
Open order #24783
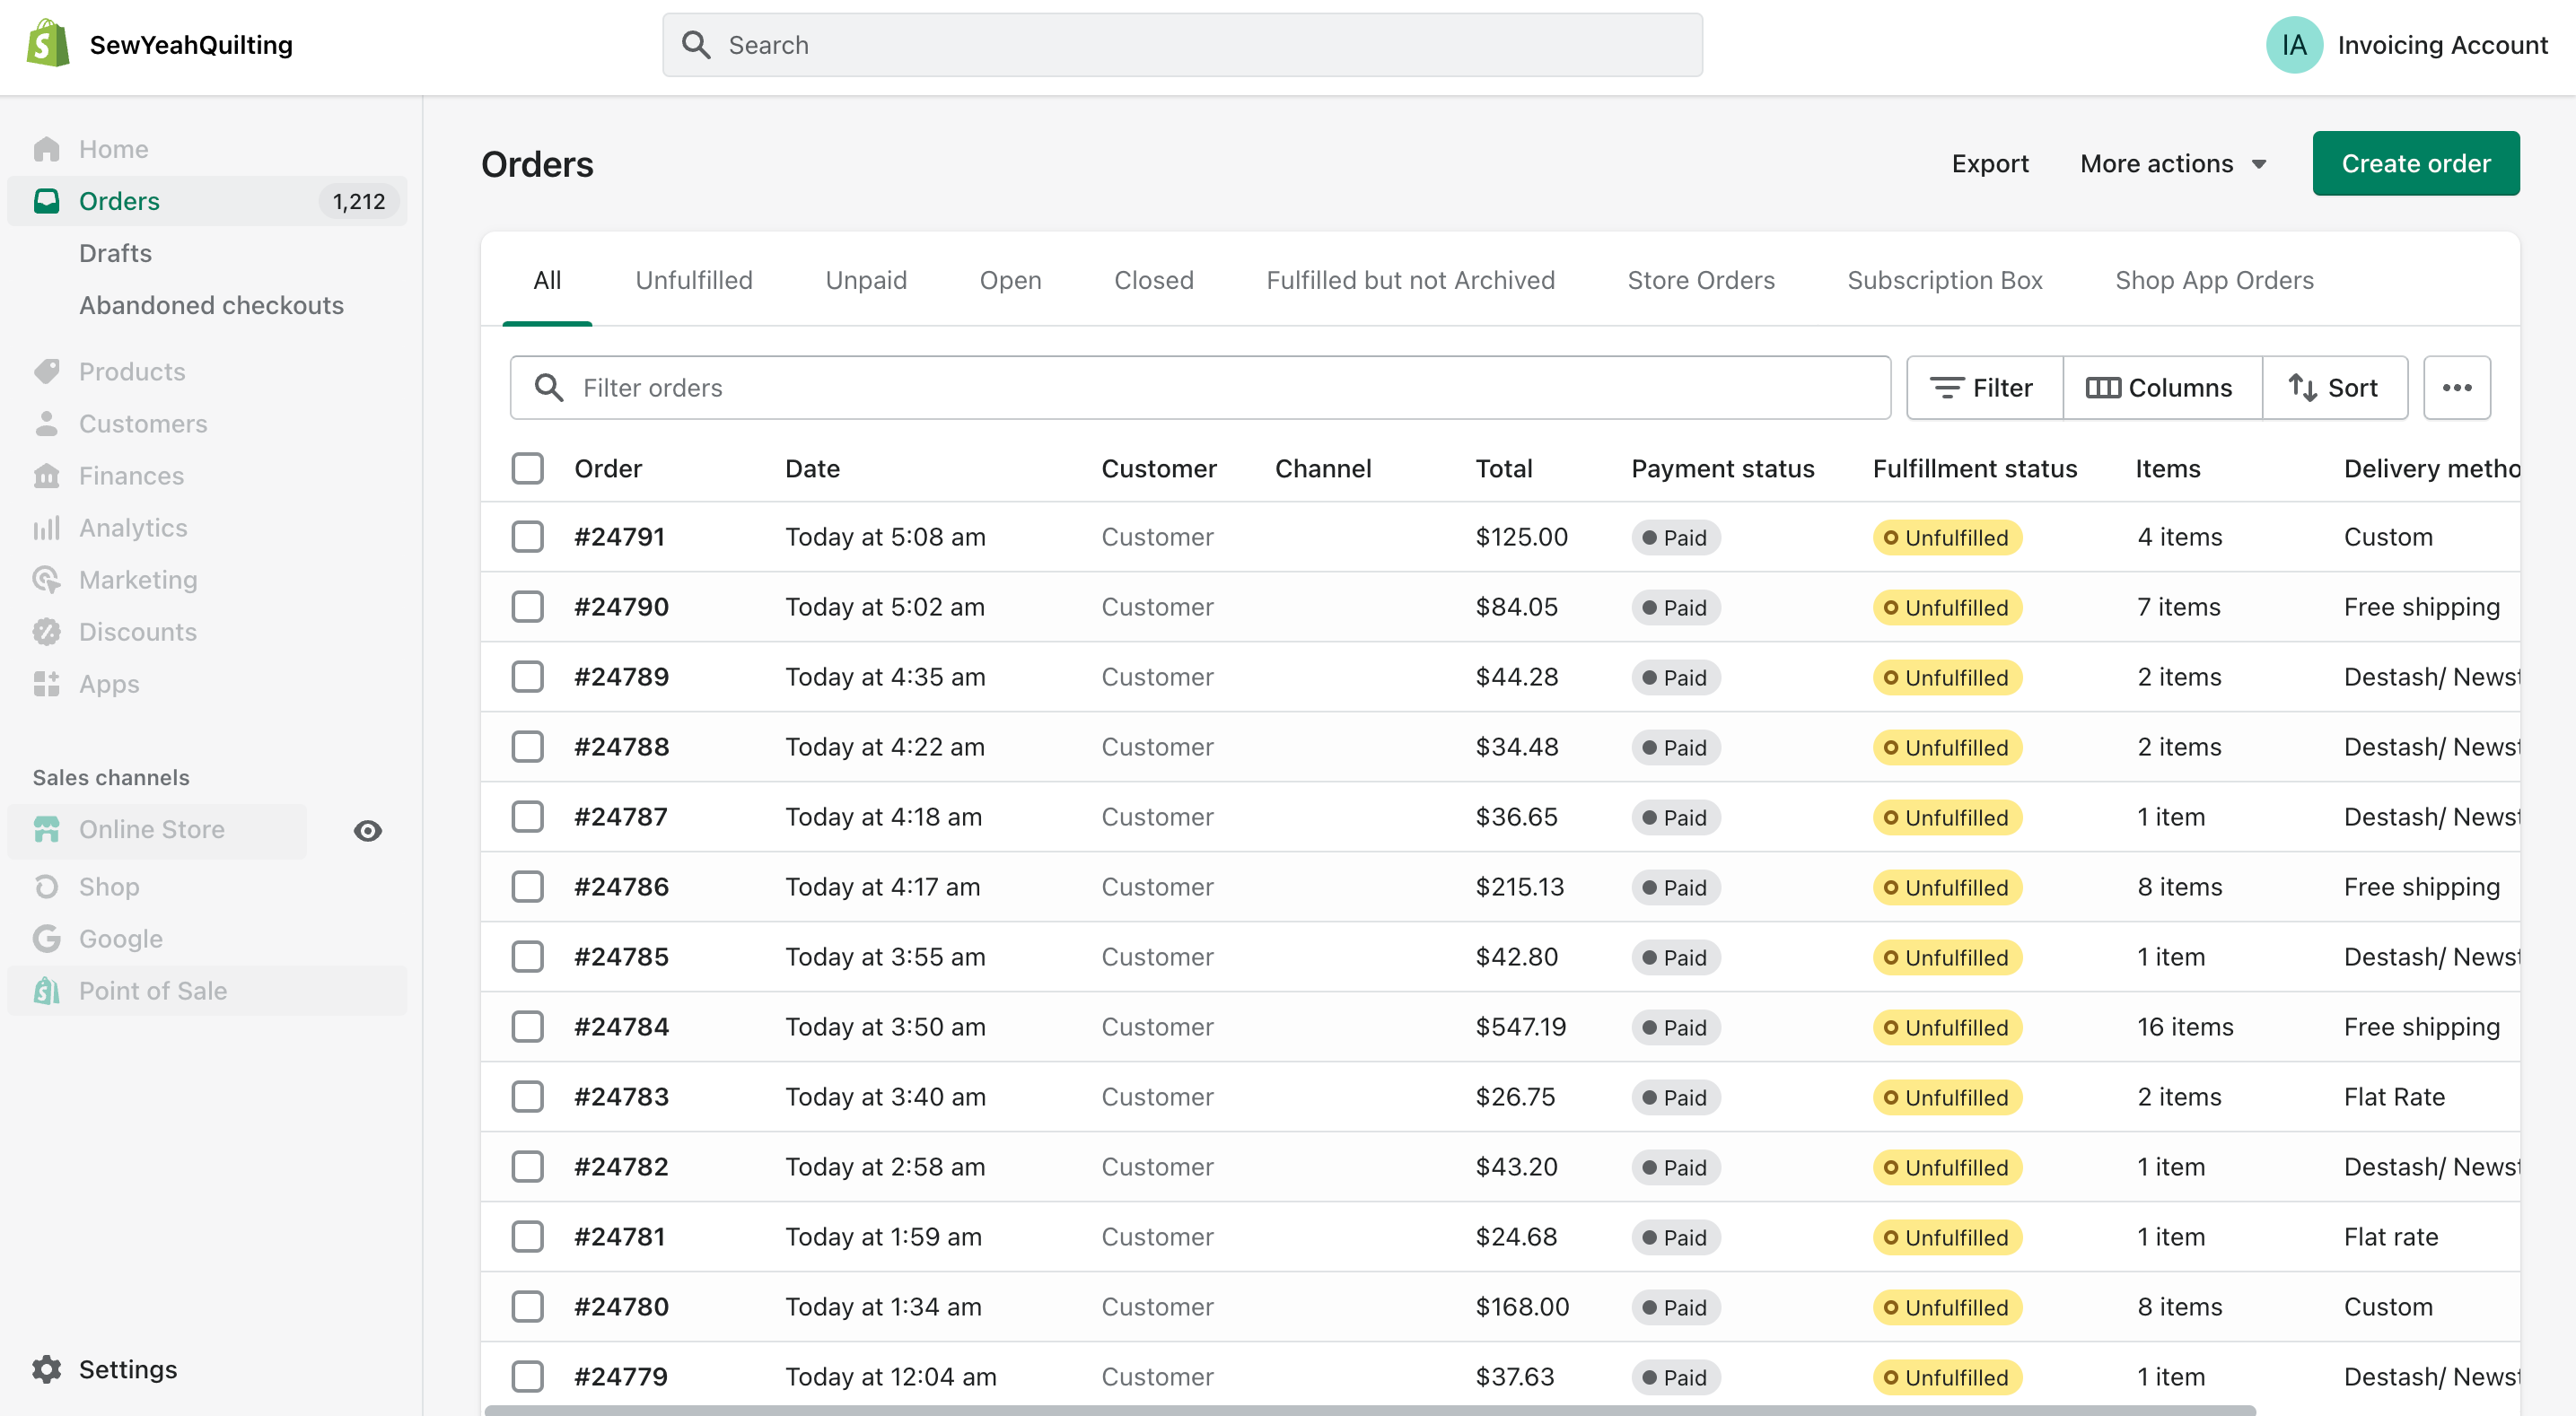point(620,1096)
